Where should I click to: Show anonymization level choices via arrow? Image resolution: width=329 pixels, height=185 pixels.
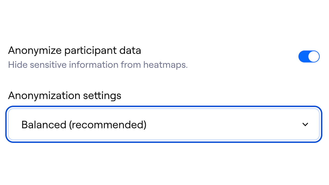305,125
